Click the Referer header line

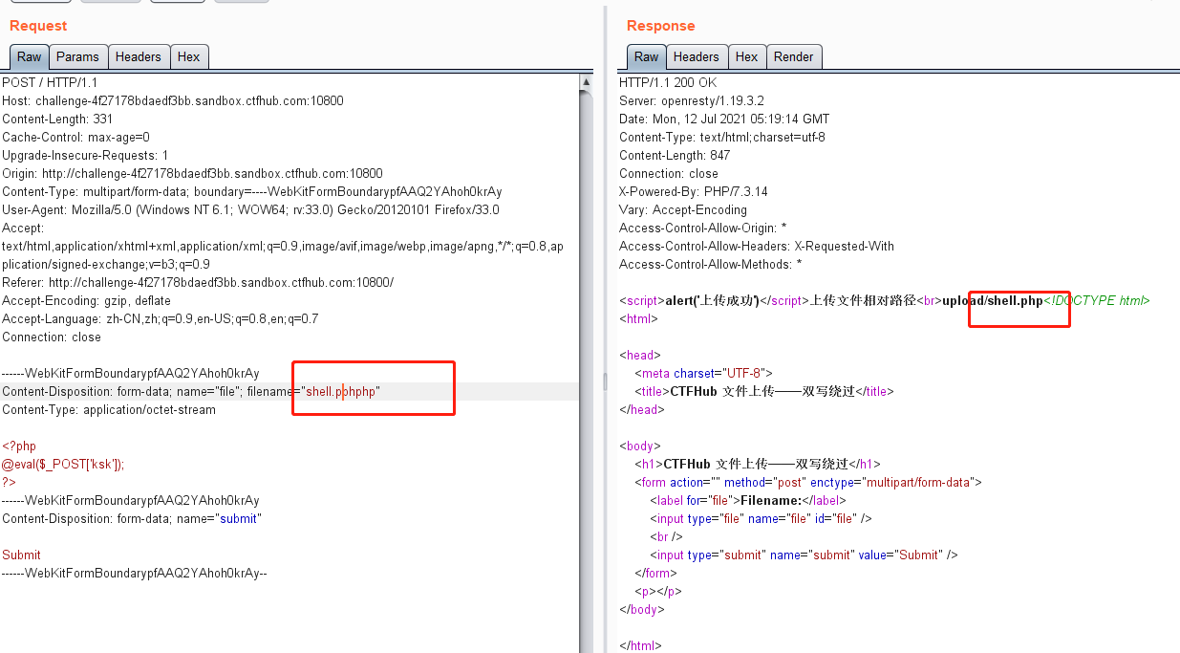(x=198, y=282)
